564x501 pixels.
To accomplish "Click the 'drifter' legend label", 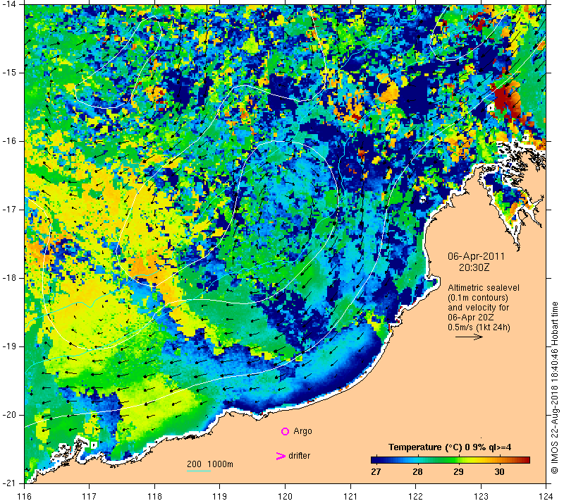I will click(299, 456).
